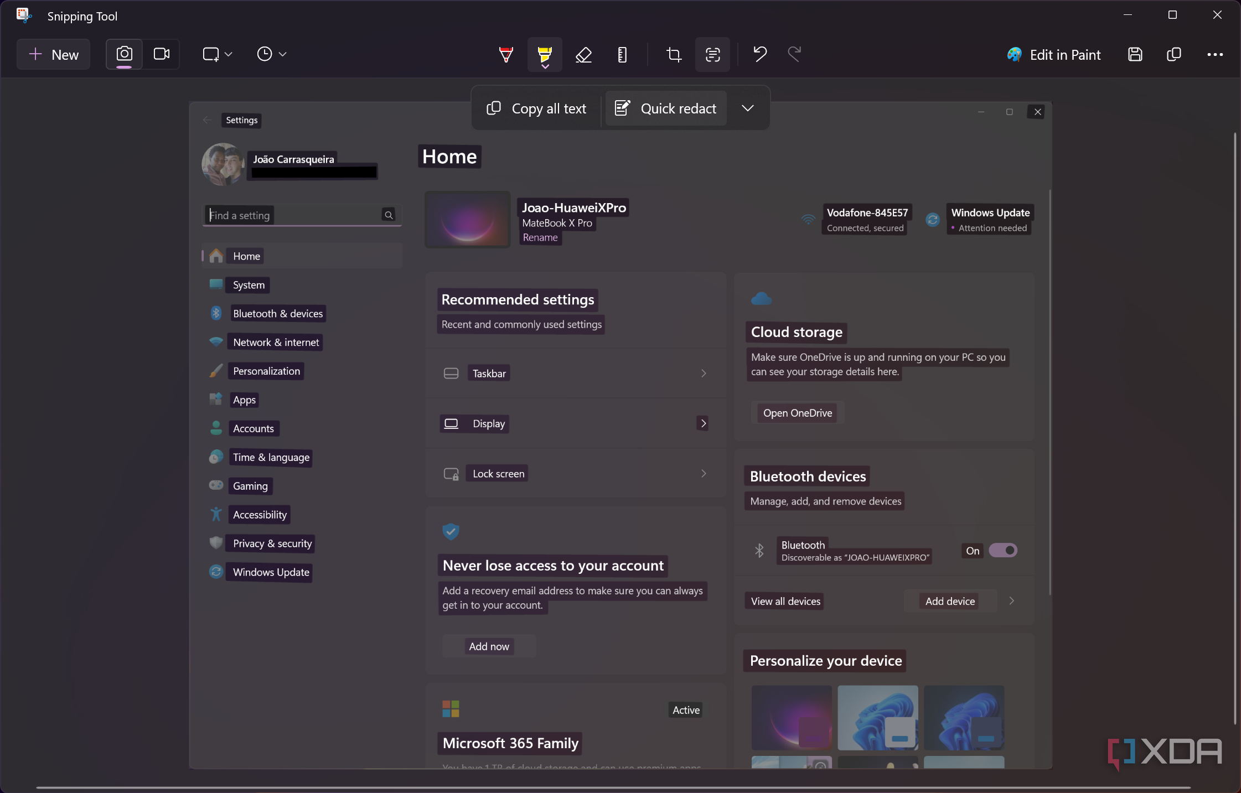Select the light blue bloom theme thumbnail
Screen dimensions: 1241x793
pyautogui.click(x=878, y=718)
